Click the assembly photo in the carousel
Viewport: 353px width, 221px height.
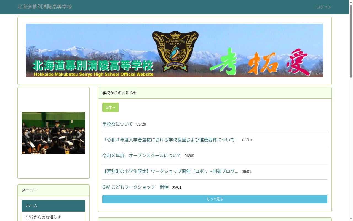[x=54, y=133]
